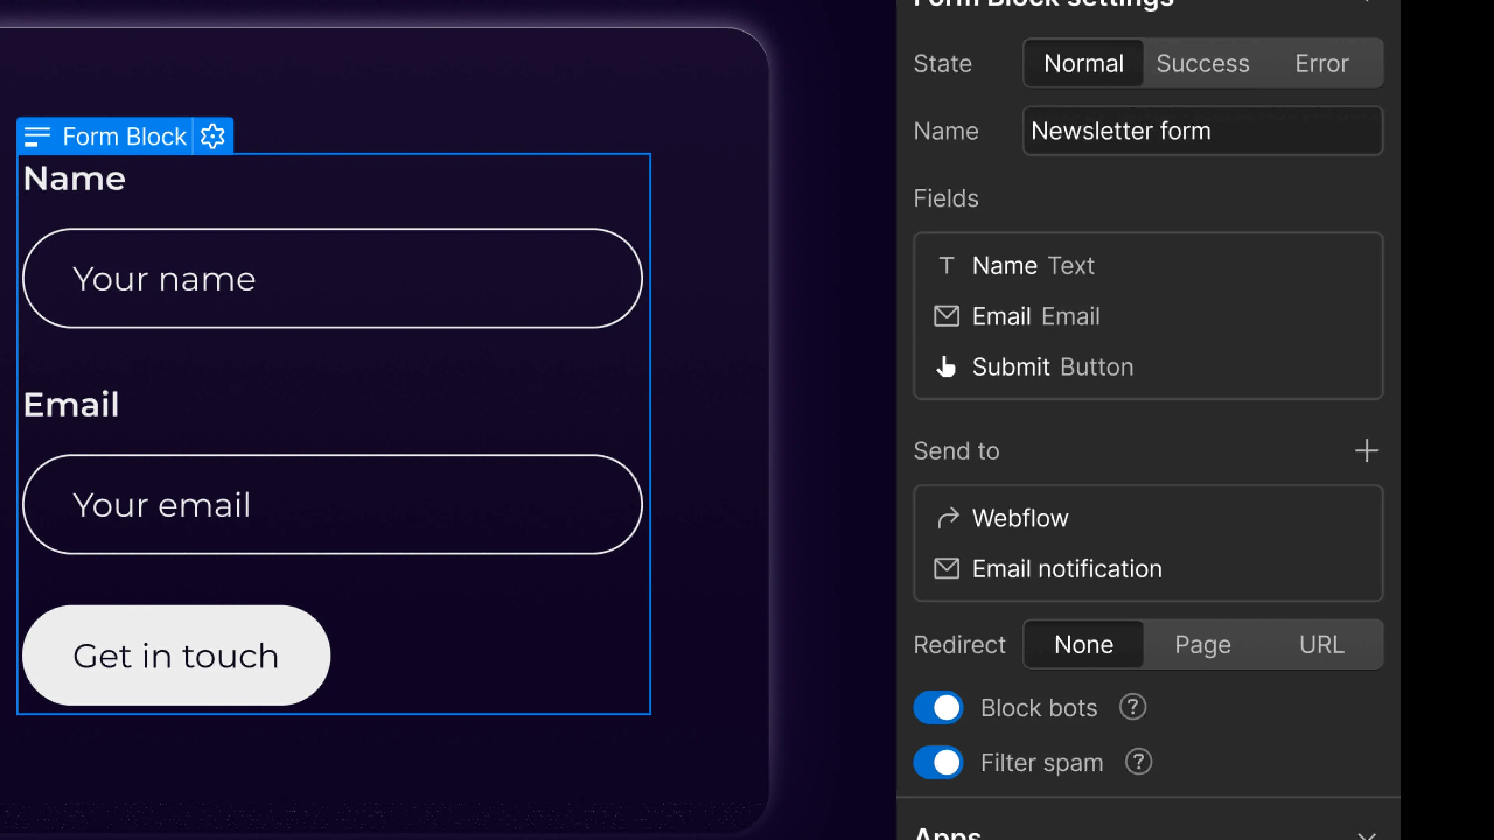
Task: Toggle the Filter spam switch
Action: click(938, 762)
